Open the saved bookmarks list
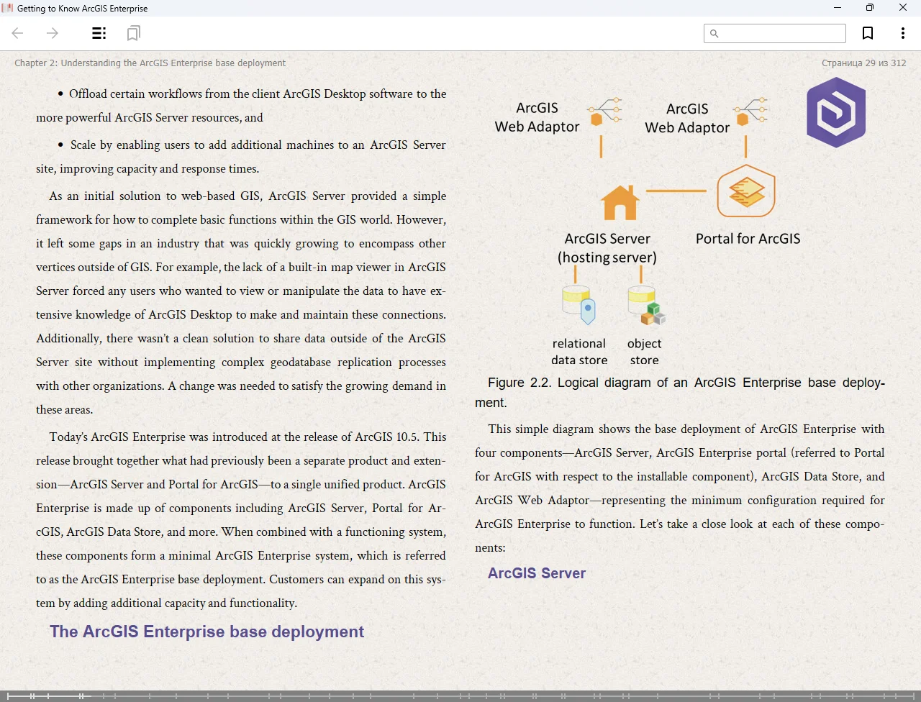 tap(133, 33)
